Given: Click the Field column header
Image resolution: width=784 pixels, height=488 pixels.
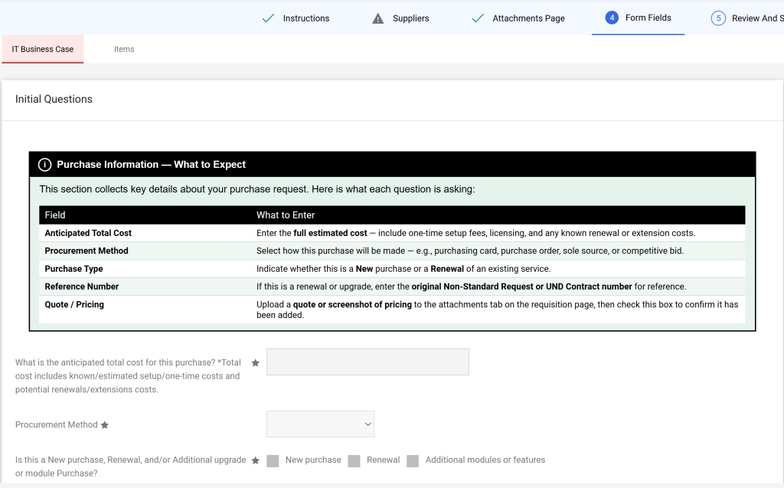Looking at the screenshot, I should (55, 215).
